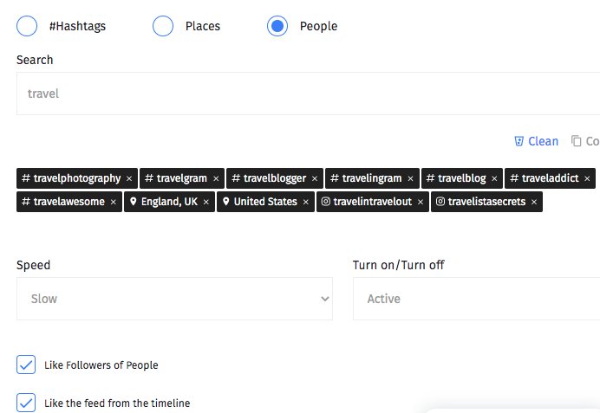The width and height of the screenshot is (600, 413).
Task: Remove the travelphotography hashtag tag
Action: pos(129,179)
